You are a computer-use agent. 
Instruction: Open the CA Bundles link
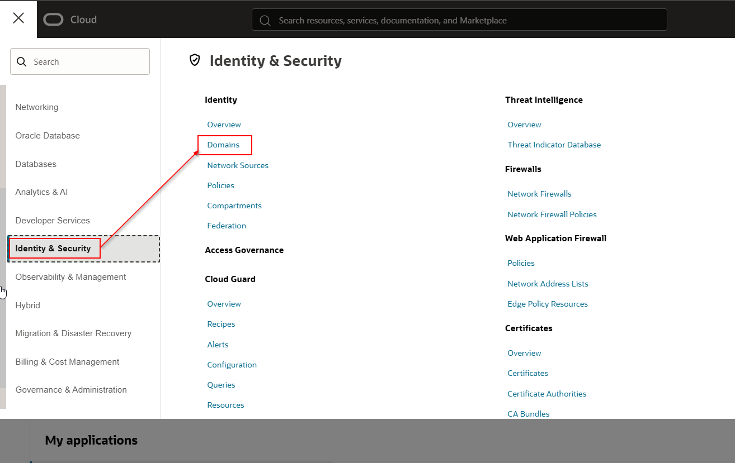[528, 414]
